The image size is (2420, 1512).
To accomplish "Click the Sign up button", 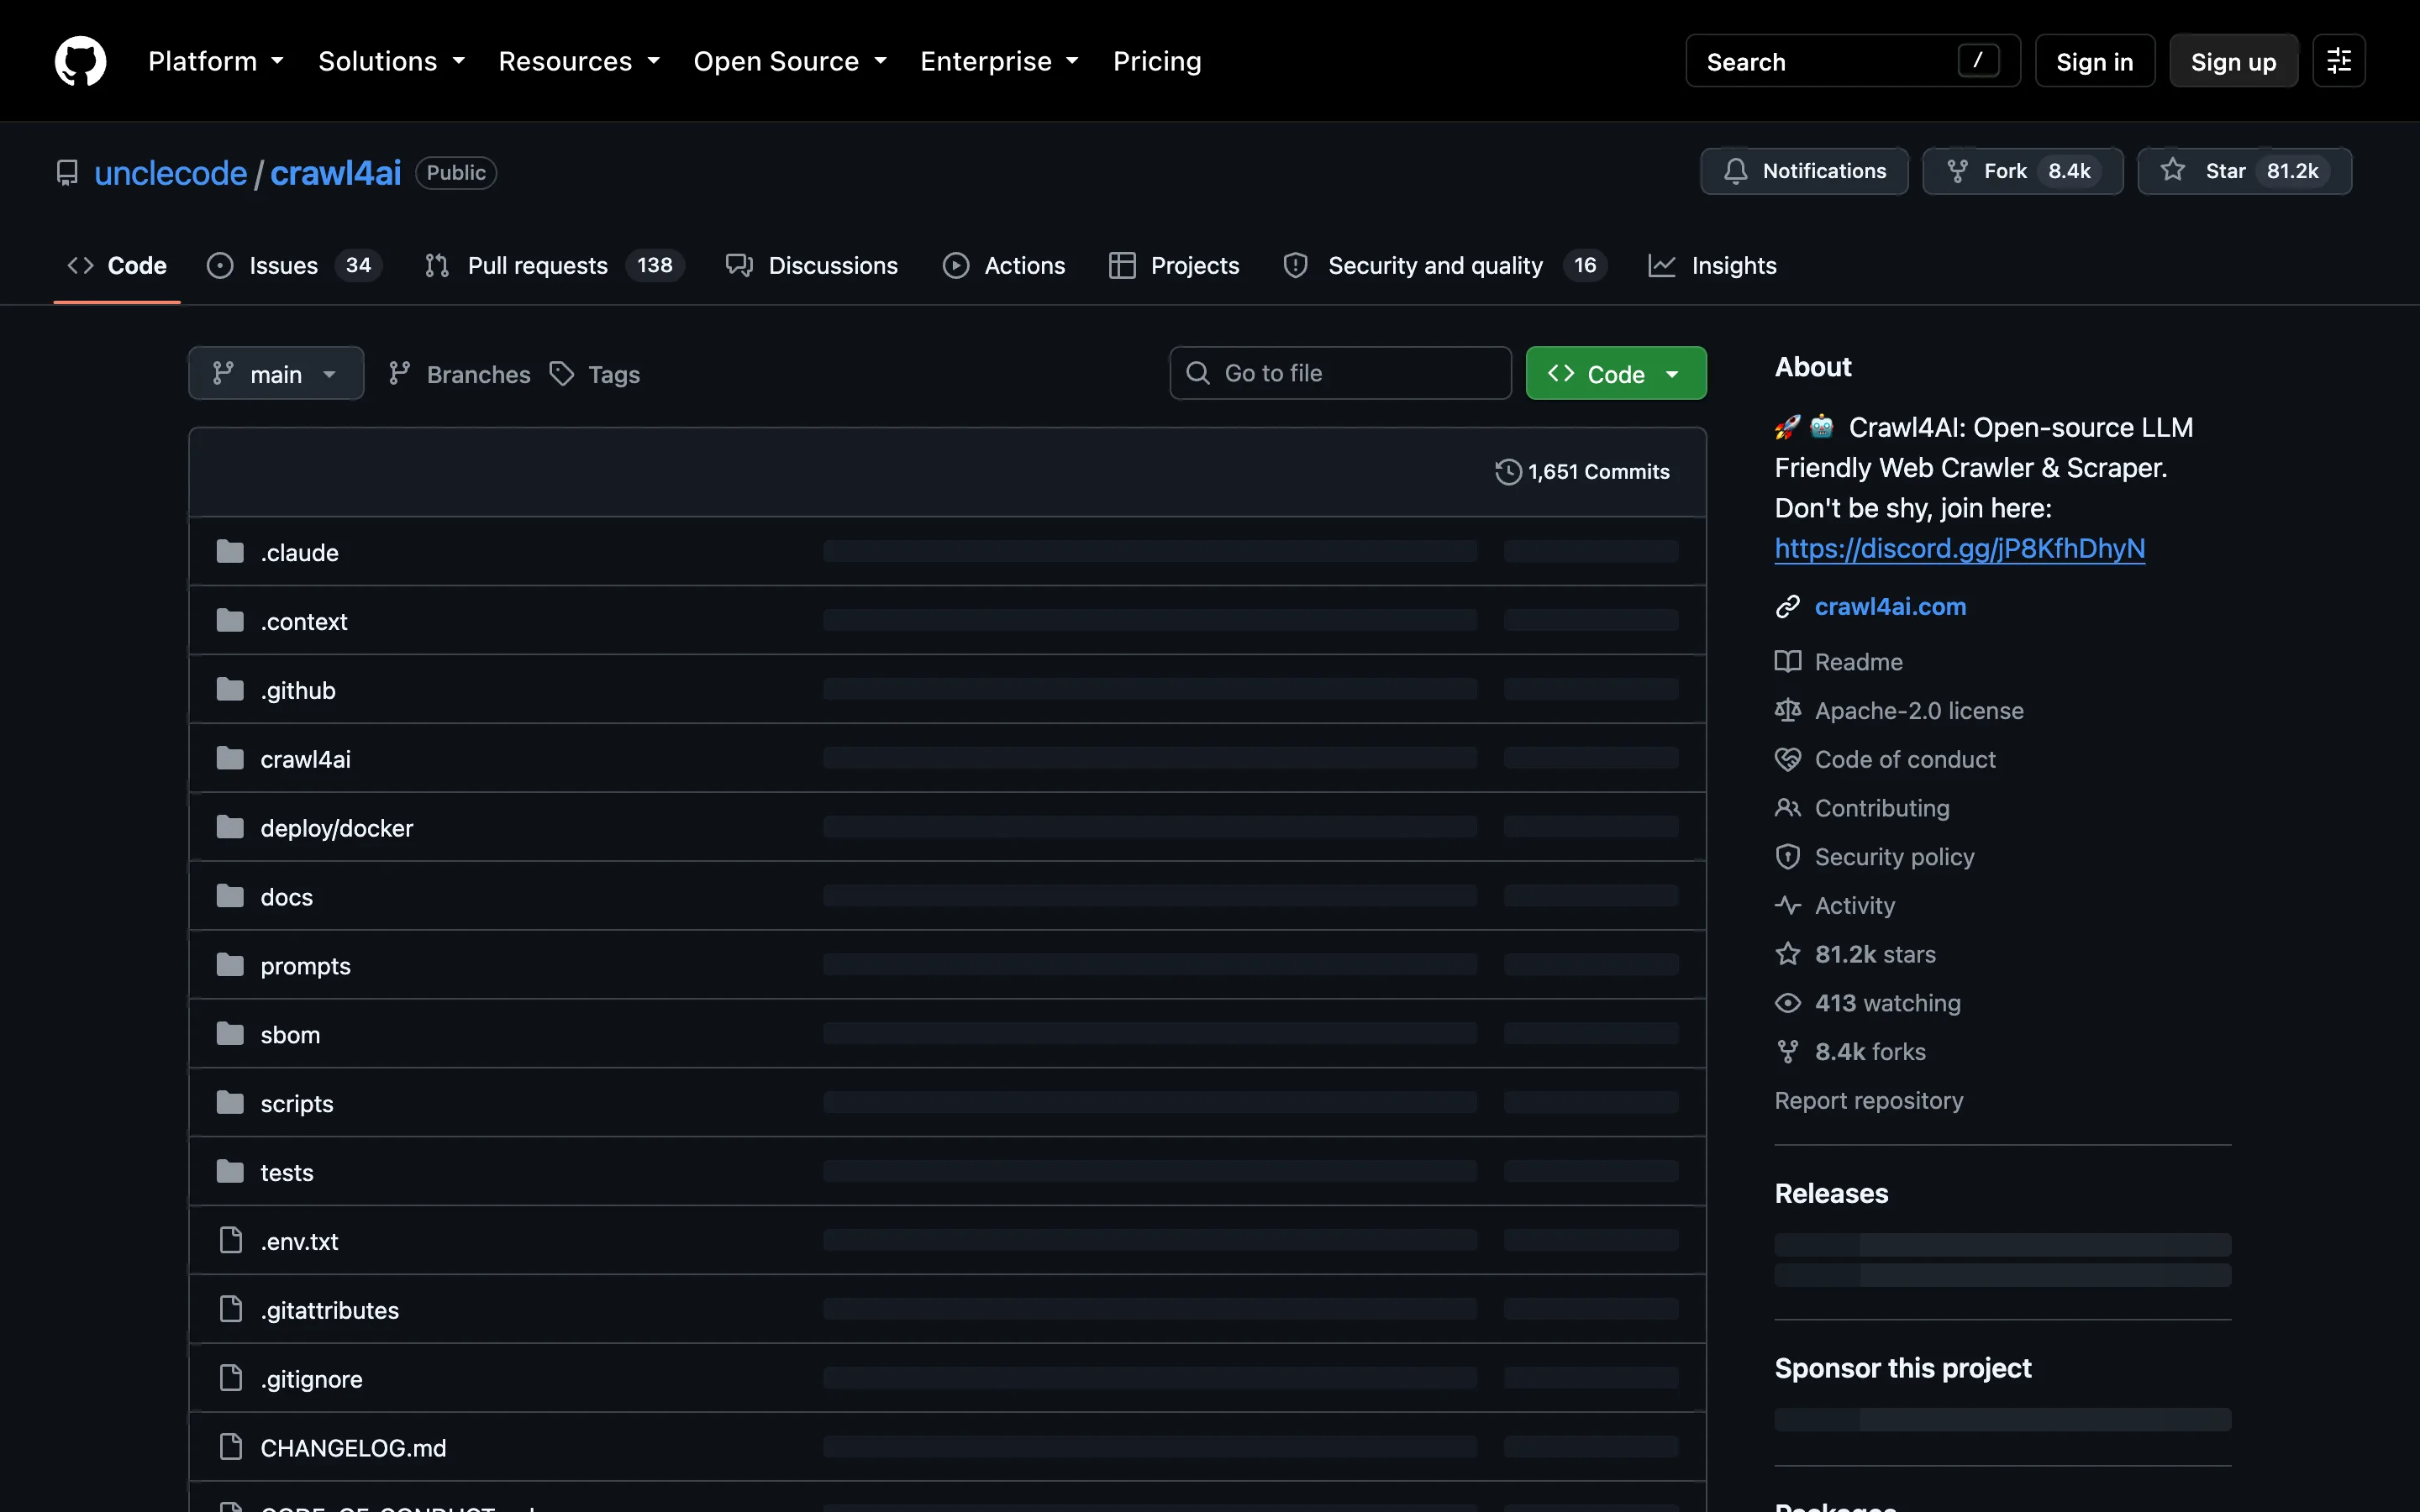I will pyautogui.click(x=2233, y=61).
